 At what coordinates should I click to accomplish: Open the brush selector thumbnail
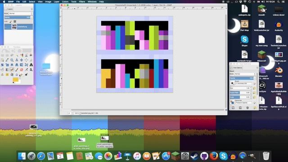pyautogui.click(x=232, y=83)
